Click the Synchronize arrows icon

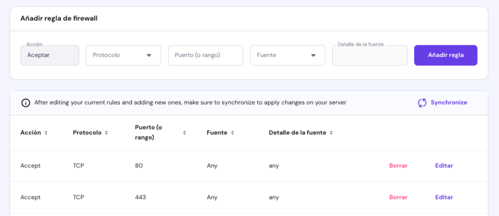(x=422, y=103)
